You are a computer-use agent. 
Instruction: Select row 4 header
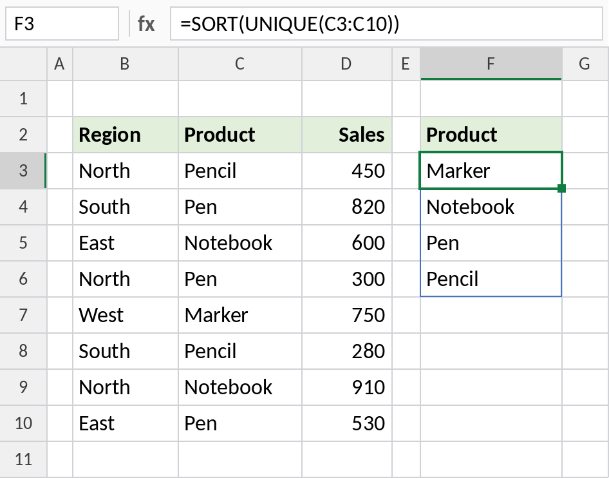pyautogui.click(x=23, y=207)
